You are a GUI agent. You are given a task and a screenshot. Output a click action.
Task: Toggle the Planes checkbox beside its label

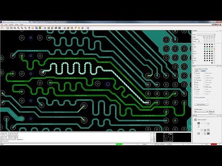click(199, 41)
